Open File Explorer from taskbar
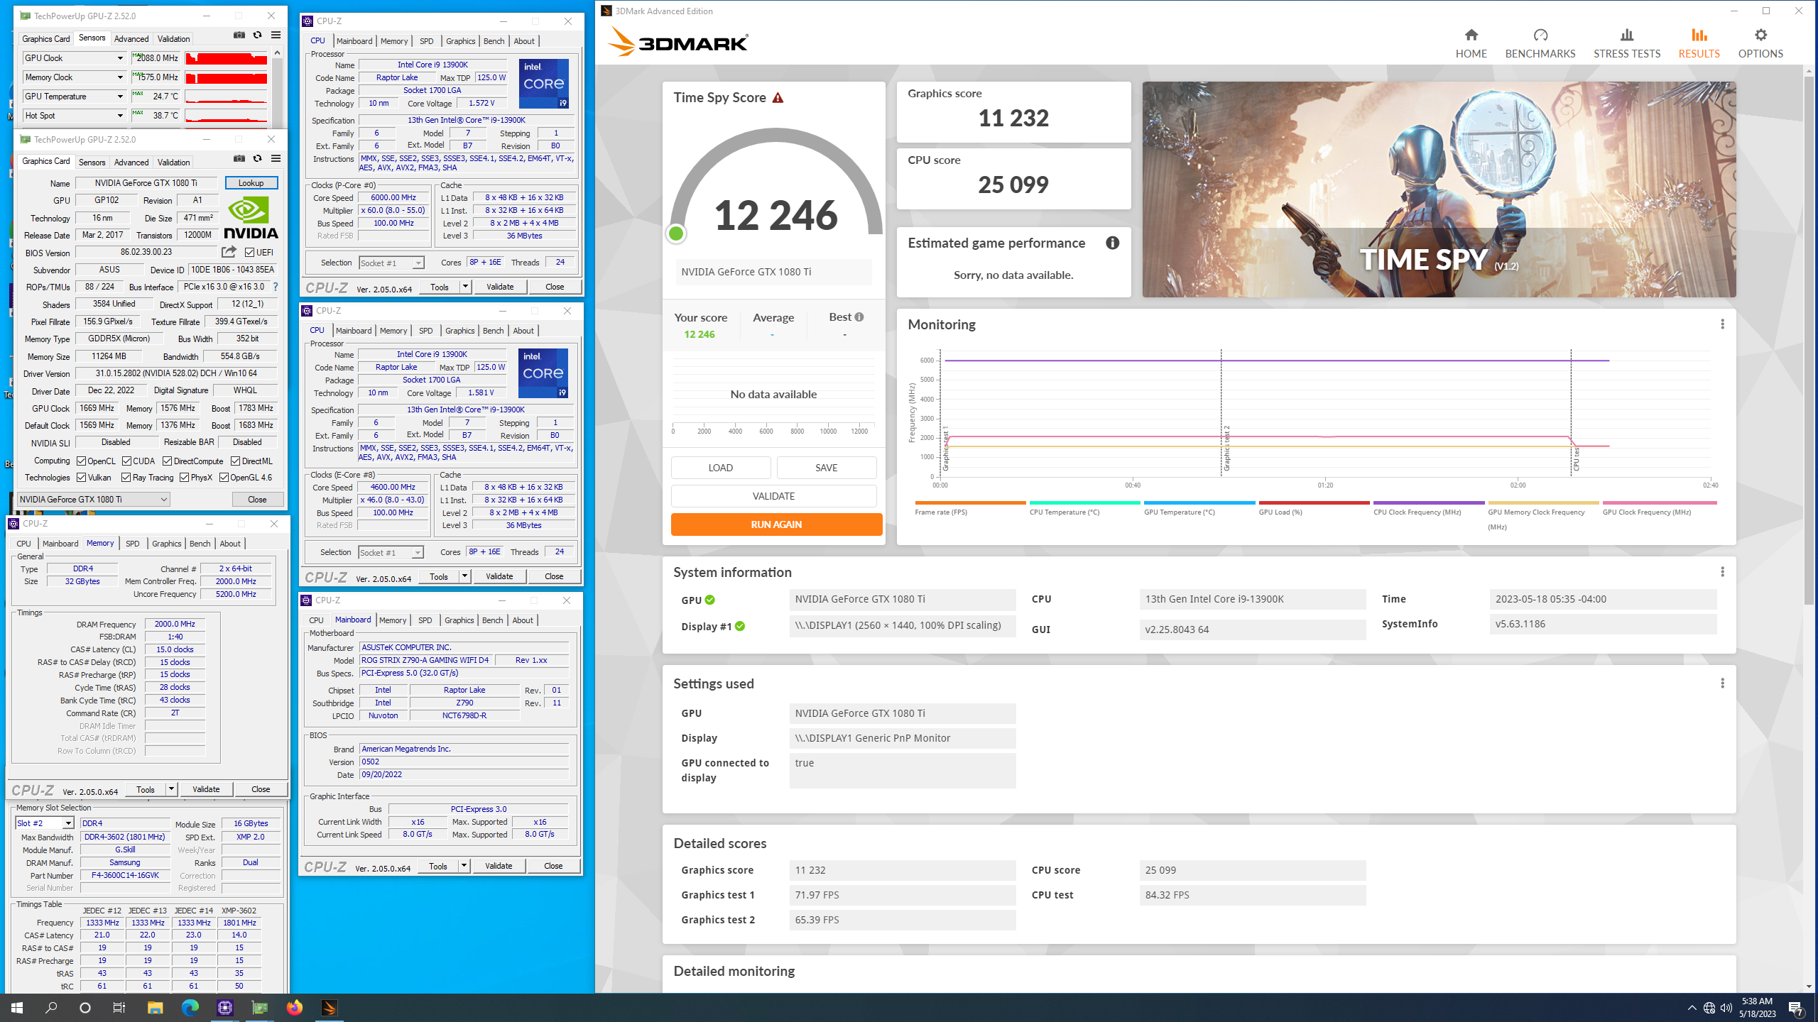1818x1022 pixels. point(155,1008)
